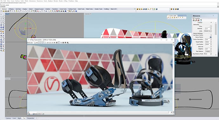Toggle the Use Dome Texture checkbox
Image resolution: width=219 pixels, height=120 pixels.
click(211, 35)
